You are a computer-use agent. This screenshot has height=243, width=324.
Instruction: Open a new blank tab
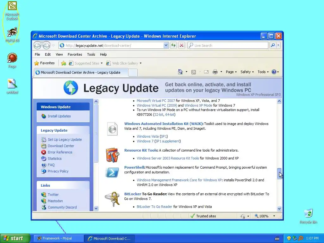133,73
